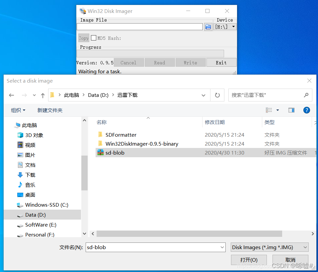Click the Copy button in Win32 Disk Imager
Image resolution: width=318 pixels, height=272 pixels.
(84, 38)
